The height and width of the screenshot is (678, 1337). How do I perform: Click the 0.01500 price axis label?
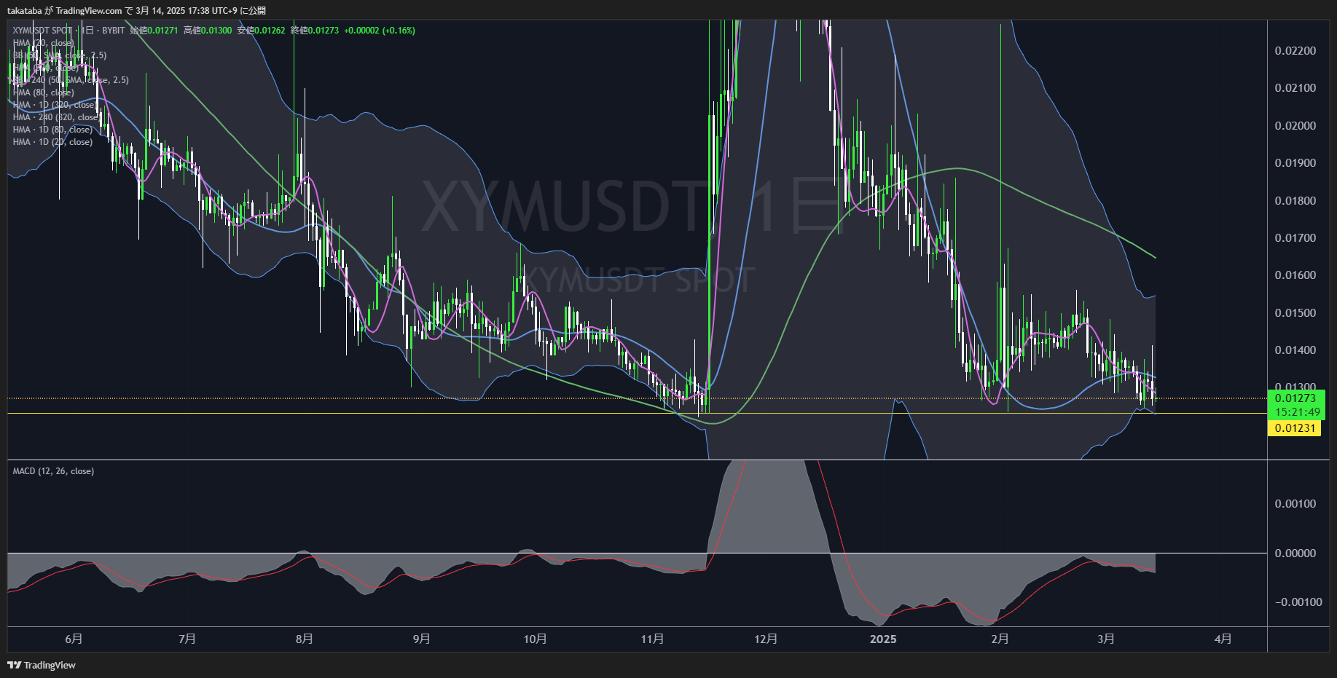coord(1295,313)
